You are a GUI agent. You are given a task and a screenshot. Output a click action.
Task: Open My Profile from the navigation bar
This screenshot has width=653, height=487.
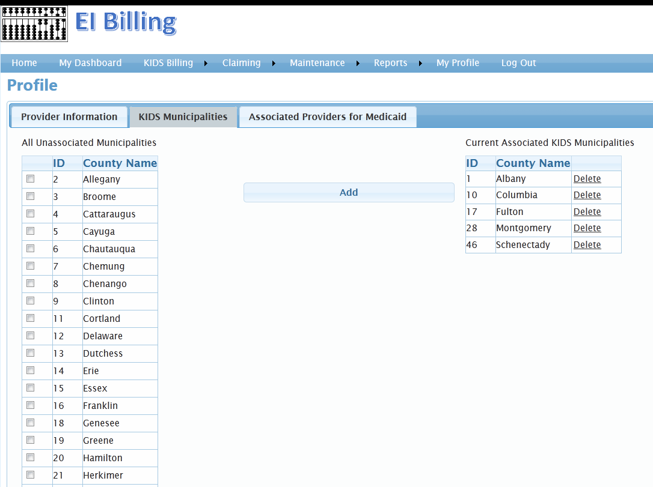pos(458,63)
